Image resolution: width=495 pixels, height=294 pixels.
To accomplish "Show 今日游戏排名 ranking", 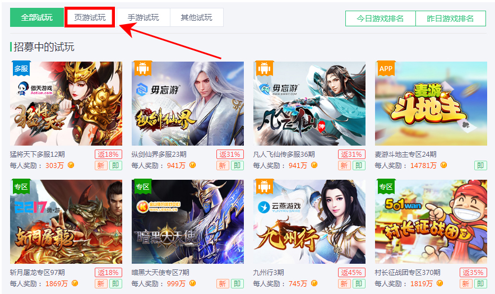I will 381,18.
